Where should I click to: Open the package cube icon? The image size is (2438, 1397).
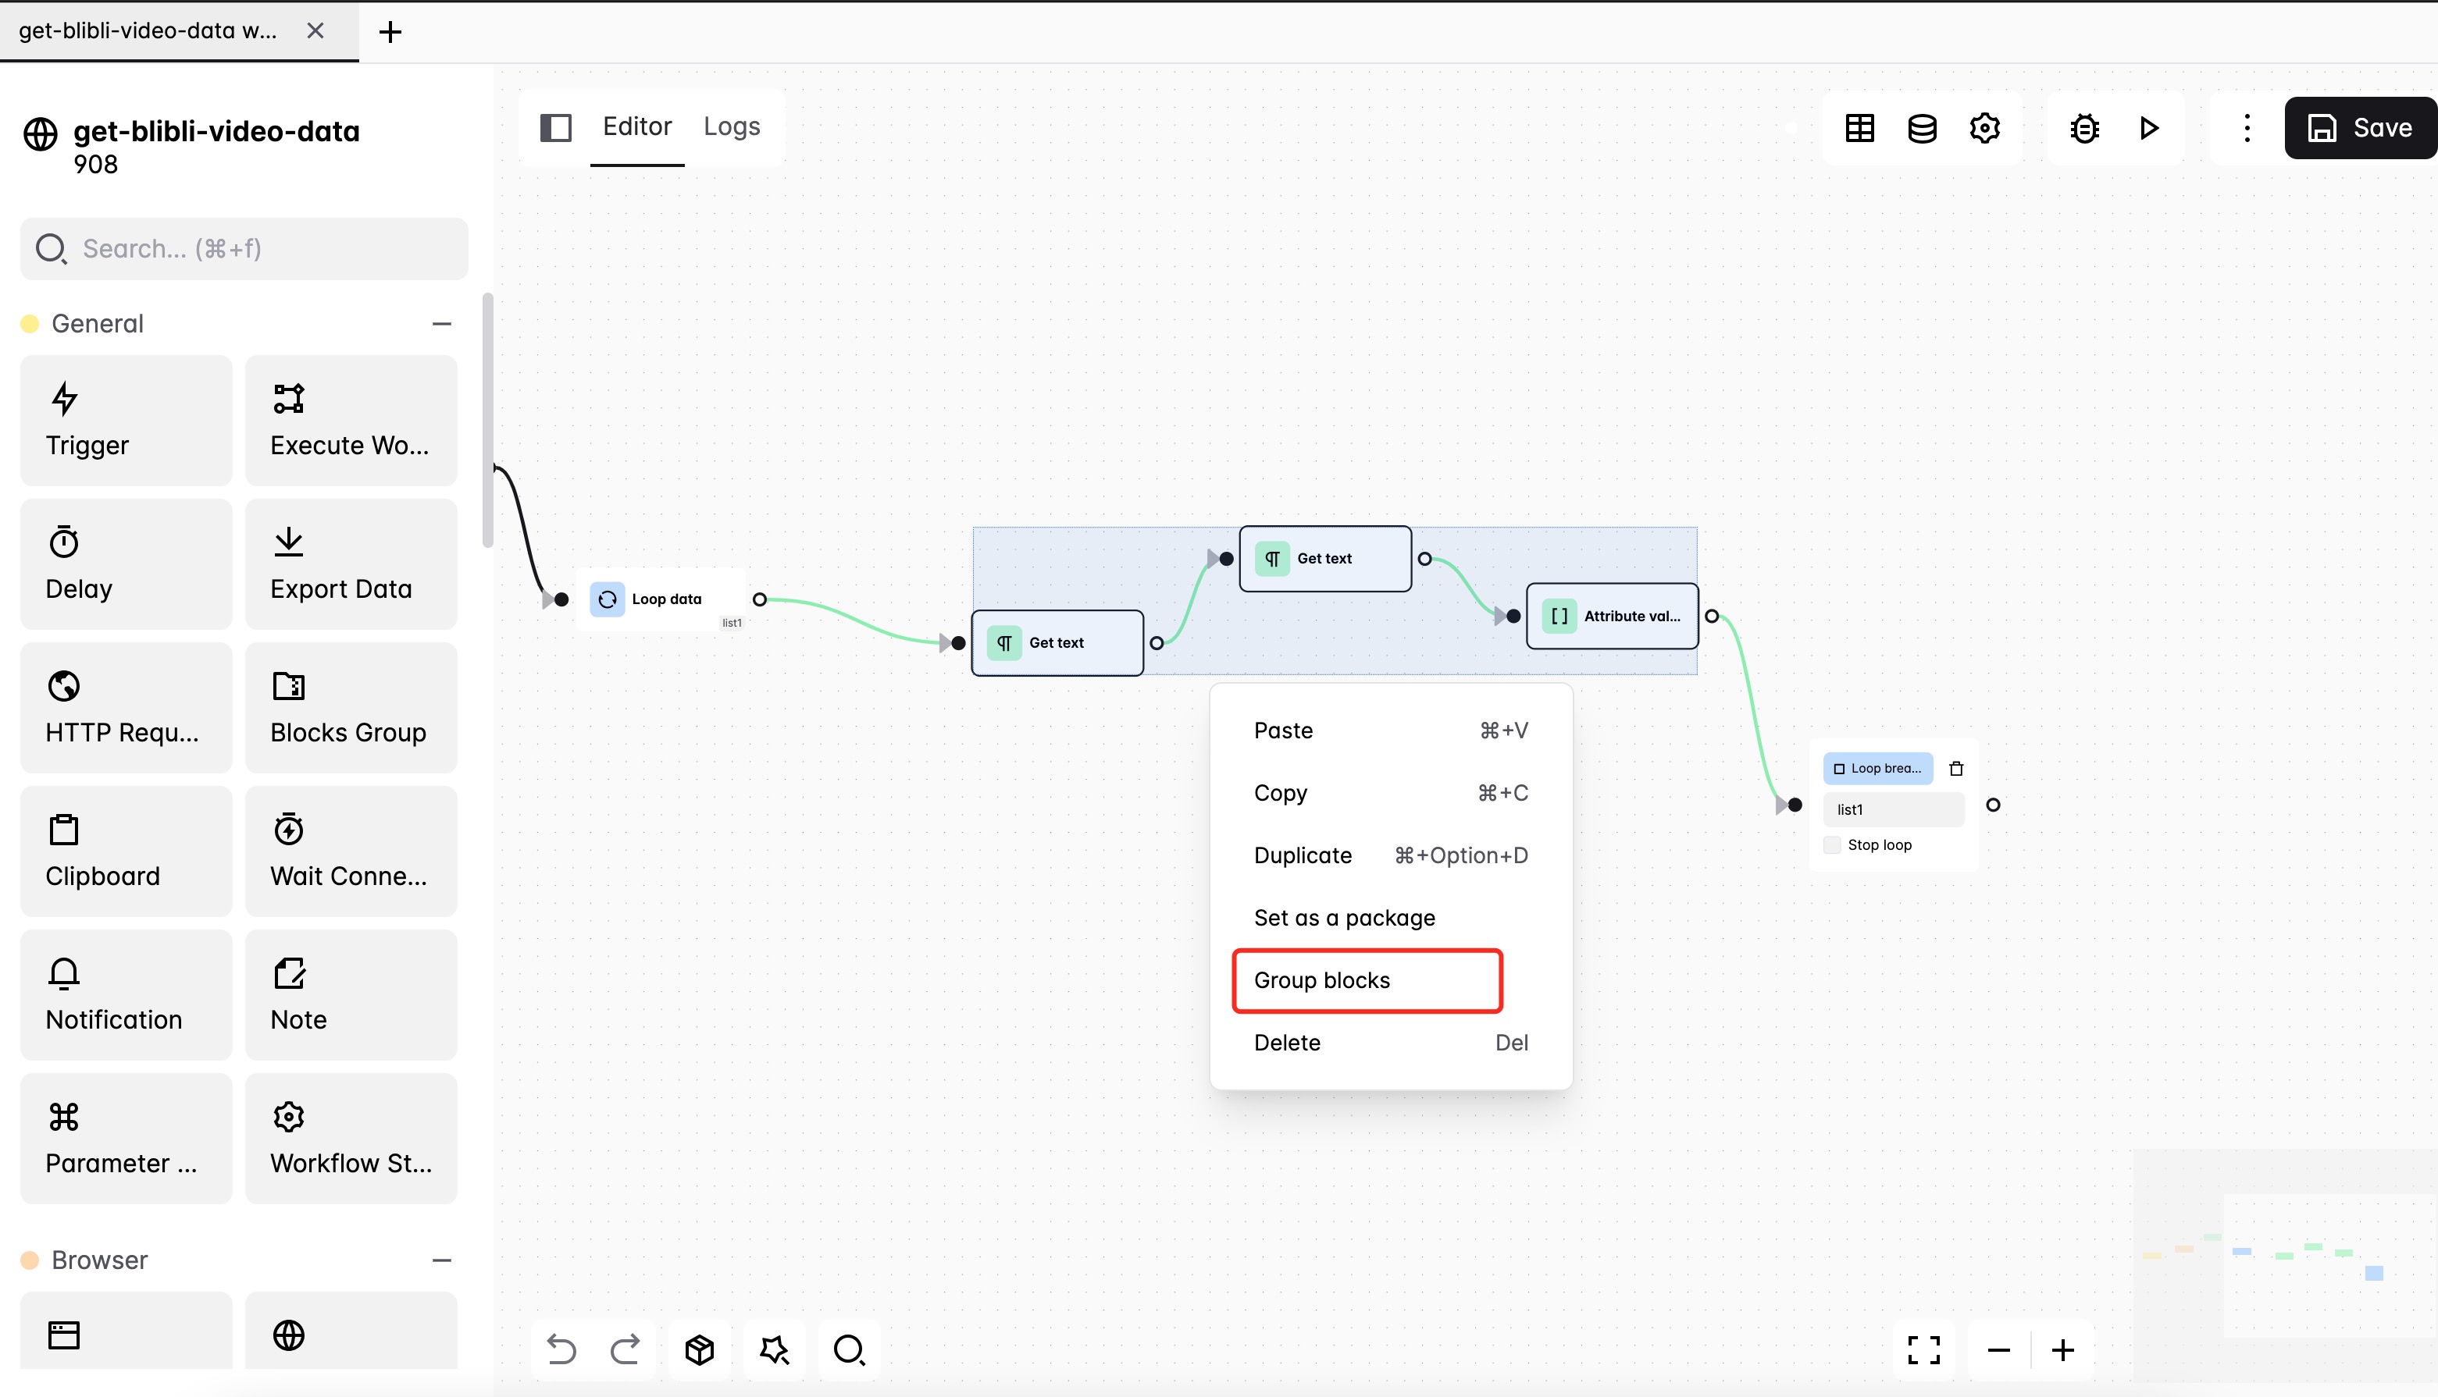pyautogui.click(x=700, y=1349)
